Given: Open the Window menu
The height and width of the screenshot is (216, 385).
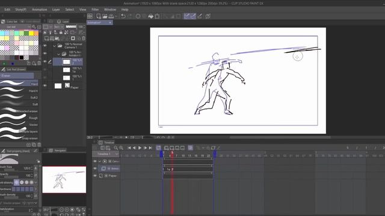Looking at the screenshot, I should tap(109, 10).
